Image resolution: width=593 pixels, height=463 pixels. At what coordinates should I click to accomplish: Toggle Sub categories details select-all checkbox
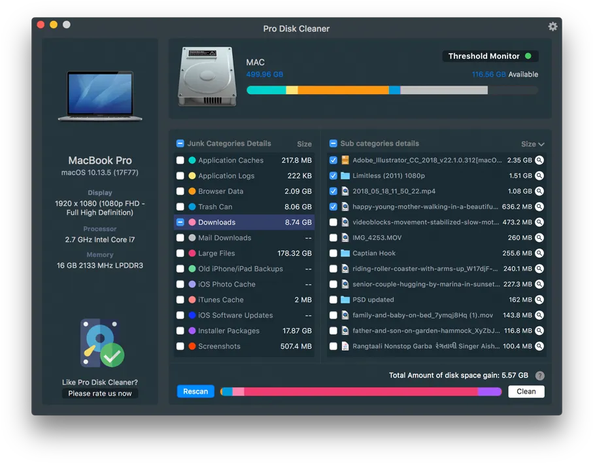333,143
